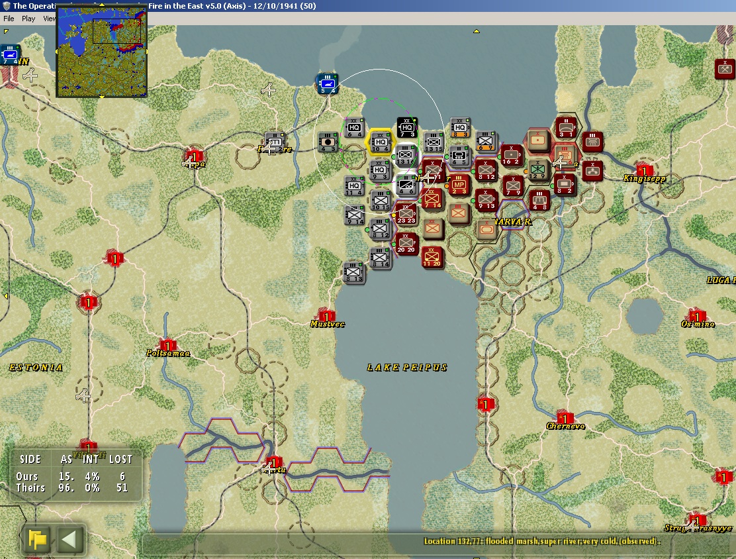Select the red Soviet 11-20 division
Viewport: 736px width, 559px height.
432,258
